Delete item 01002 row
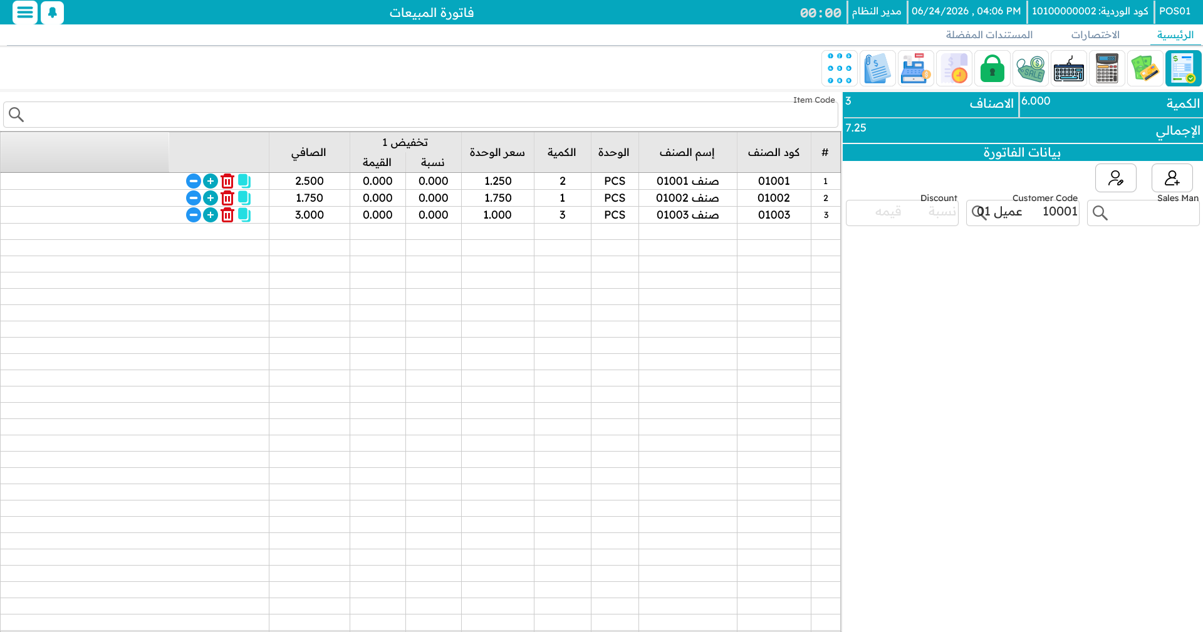This screenshot has width=1203, height=632. click(227, 198)
